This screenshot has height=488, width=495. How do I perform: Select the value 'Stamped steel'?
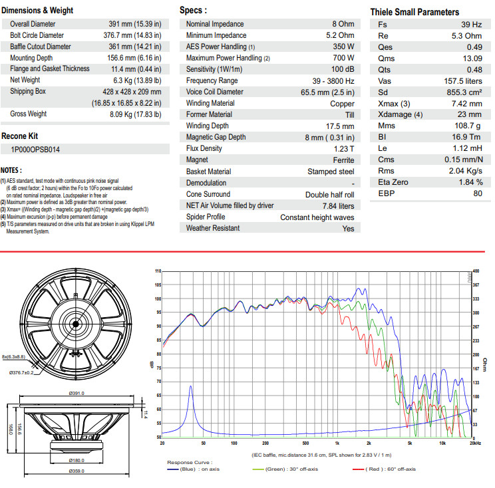331,172
